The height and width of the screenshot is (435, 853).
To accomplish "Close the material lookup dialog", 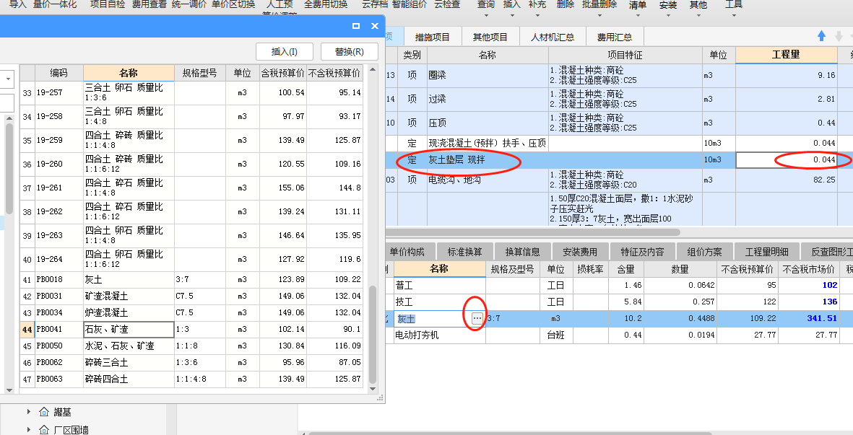I will (374, 25).
